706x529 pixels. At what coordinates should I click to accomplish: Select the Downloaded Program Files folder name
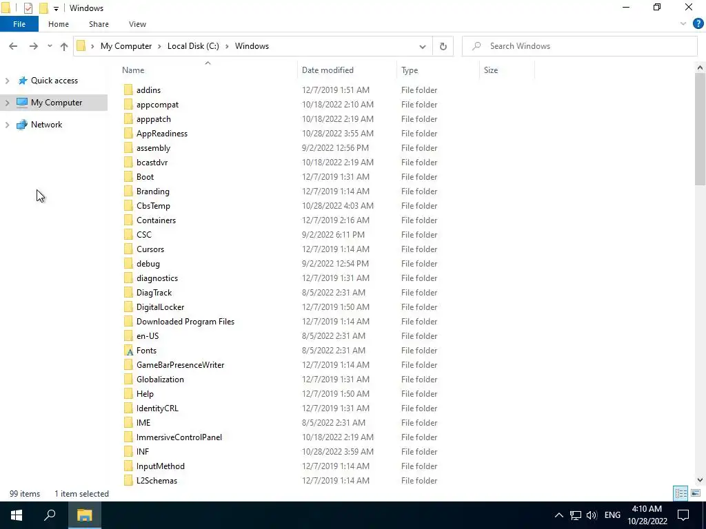(x=185, y=321)
